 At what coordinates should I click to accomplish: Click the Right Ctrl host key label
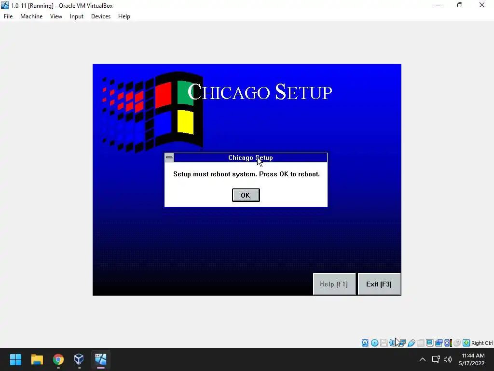pyautogui.click(x=482, y=343)
